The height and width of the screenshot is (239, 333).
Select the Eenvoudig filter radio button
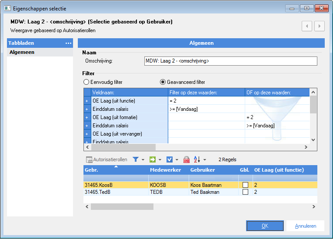point(86,82)
